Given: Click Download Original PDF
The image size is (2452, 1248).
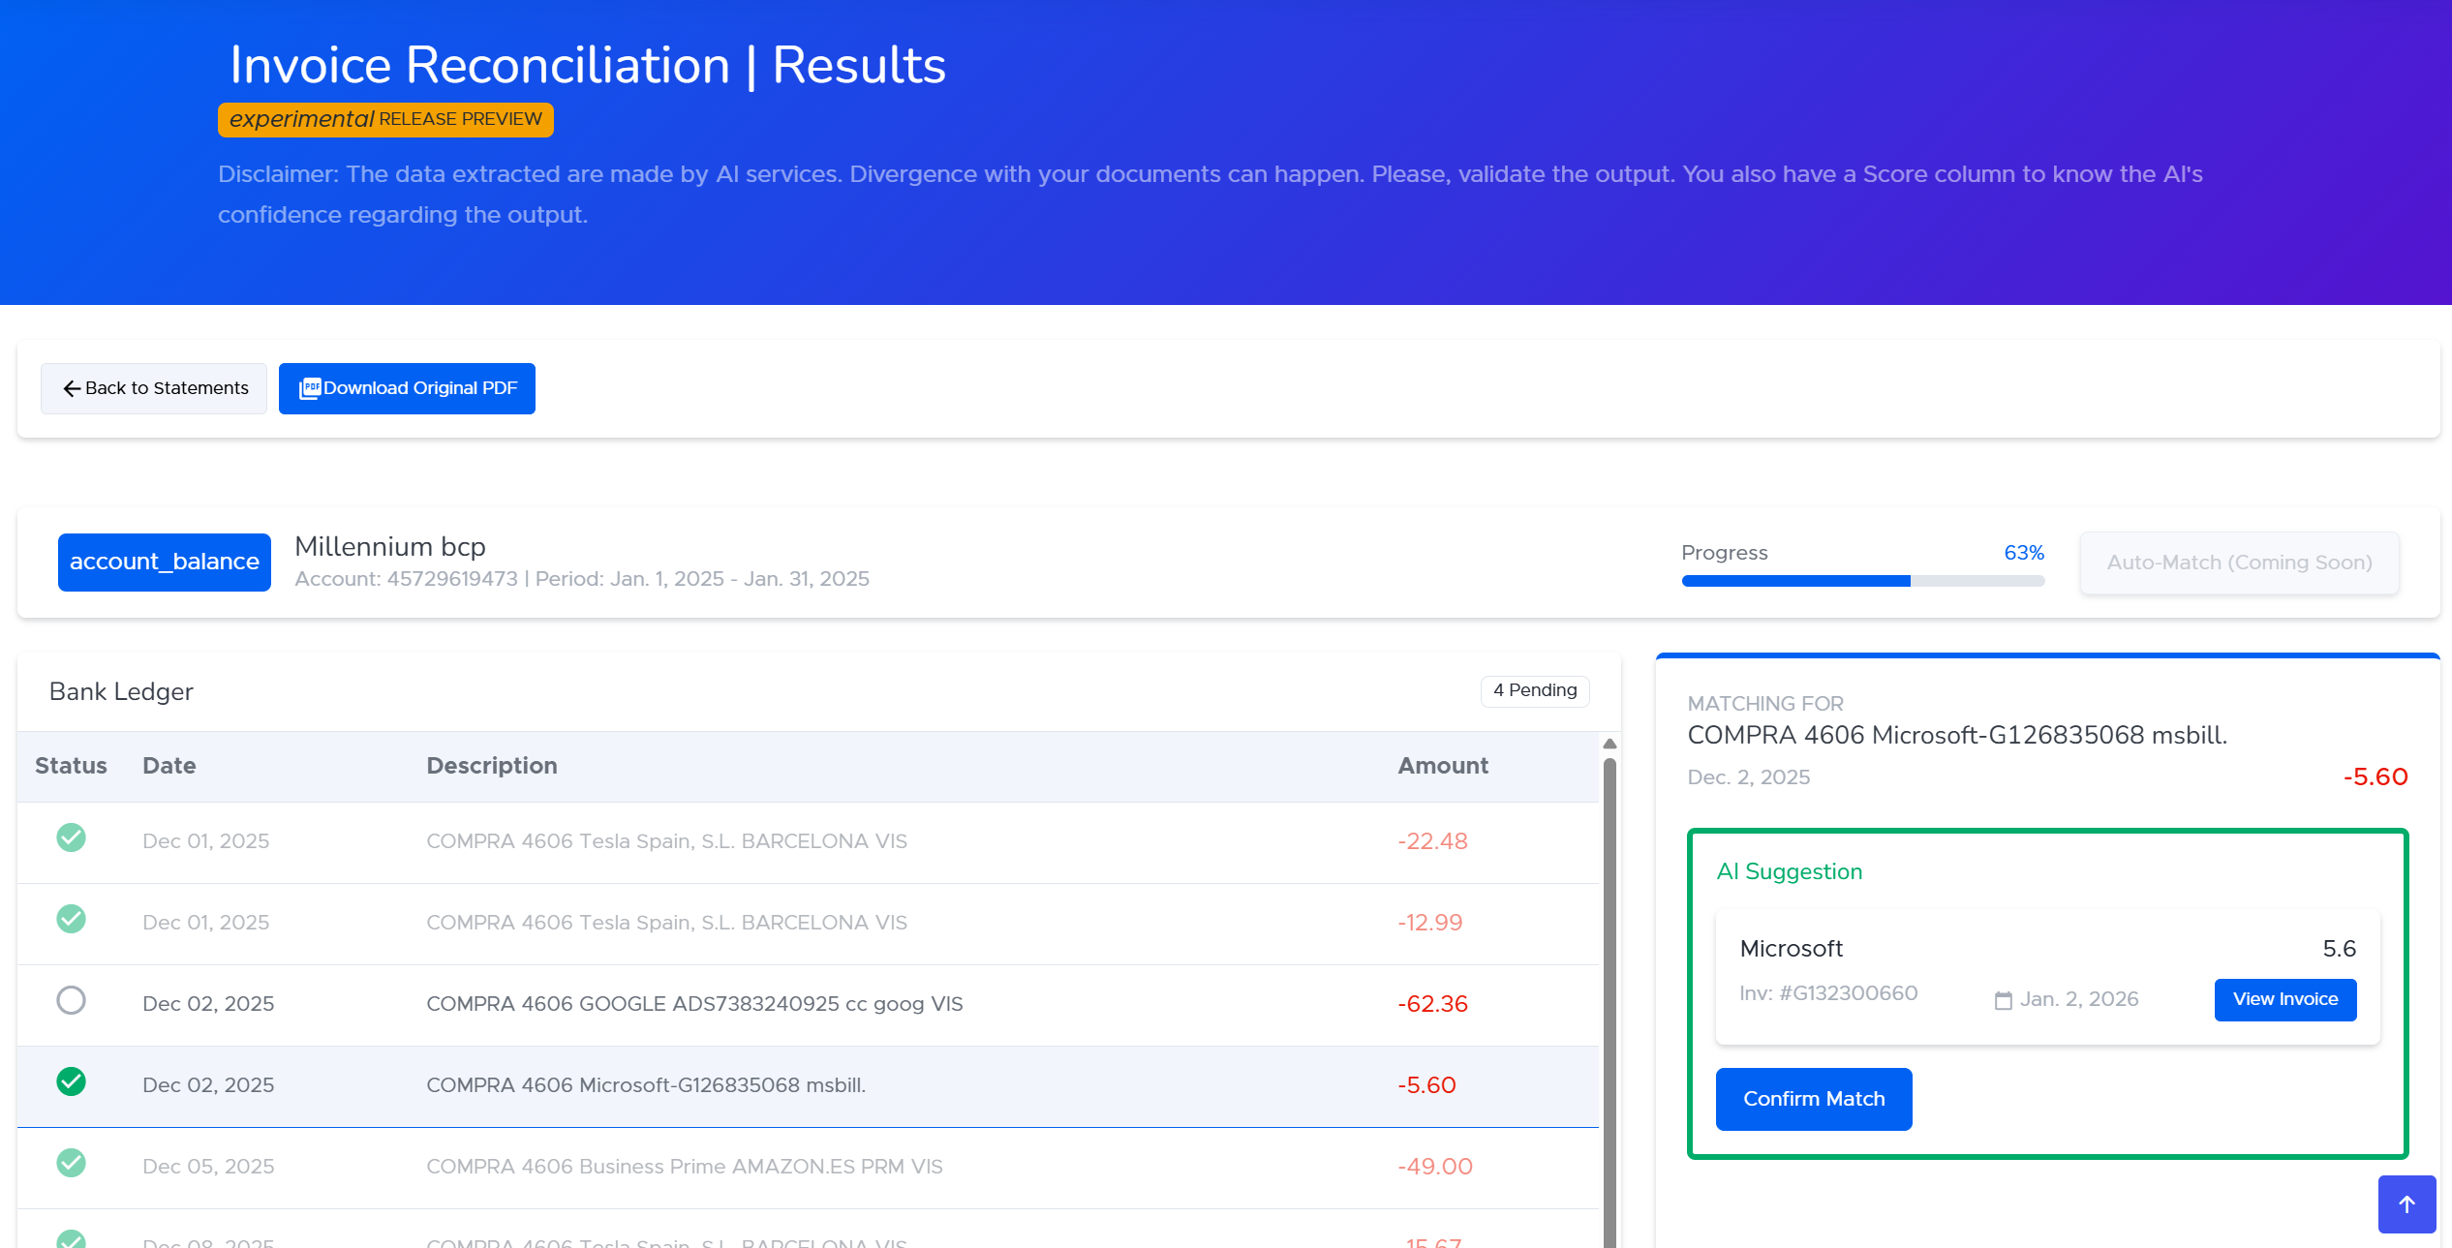Looking at the screenshot, I should pyautogui.click(x=407, y=387).
